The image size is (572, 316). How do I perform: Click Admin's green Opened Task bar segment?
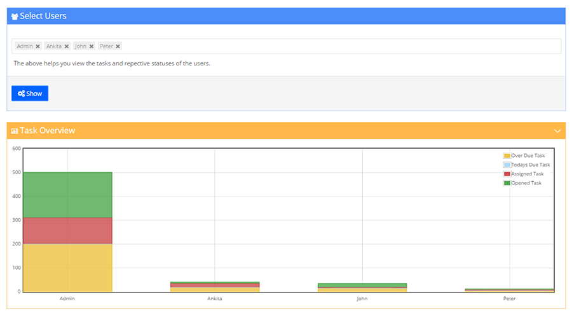(x=67, y=195)
